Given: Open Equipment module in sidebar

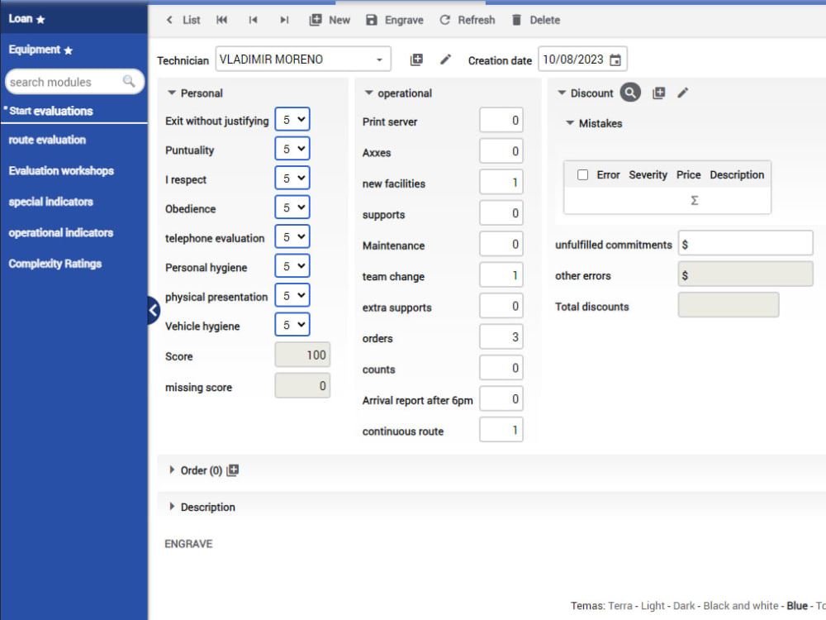Looking at the screenshot, I should coord(40,50).
